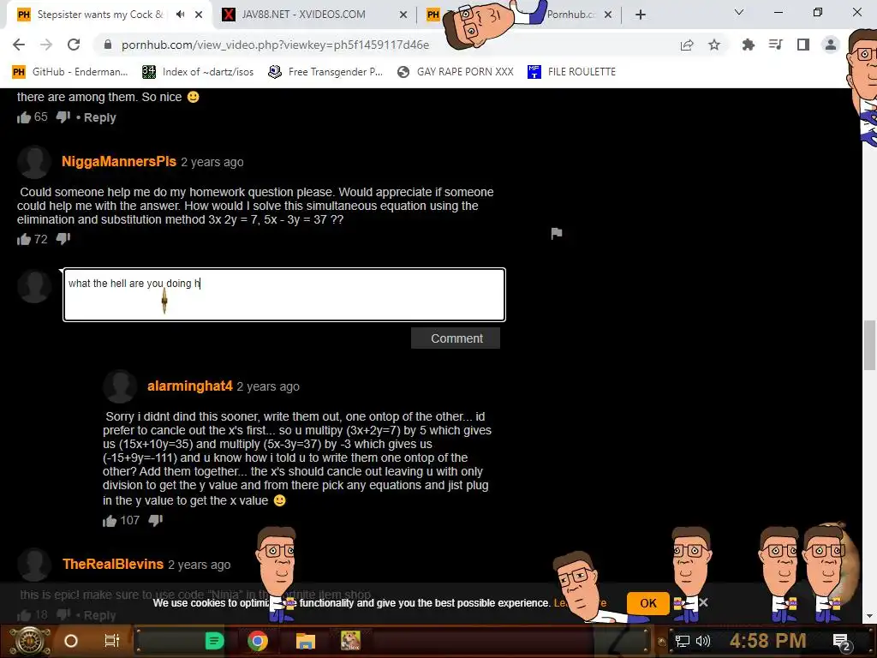Open the notification center icon
This screenshot has height=658, width=877.
point(841,642)
